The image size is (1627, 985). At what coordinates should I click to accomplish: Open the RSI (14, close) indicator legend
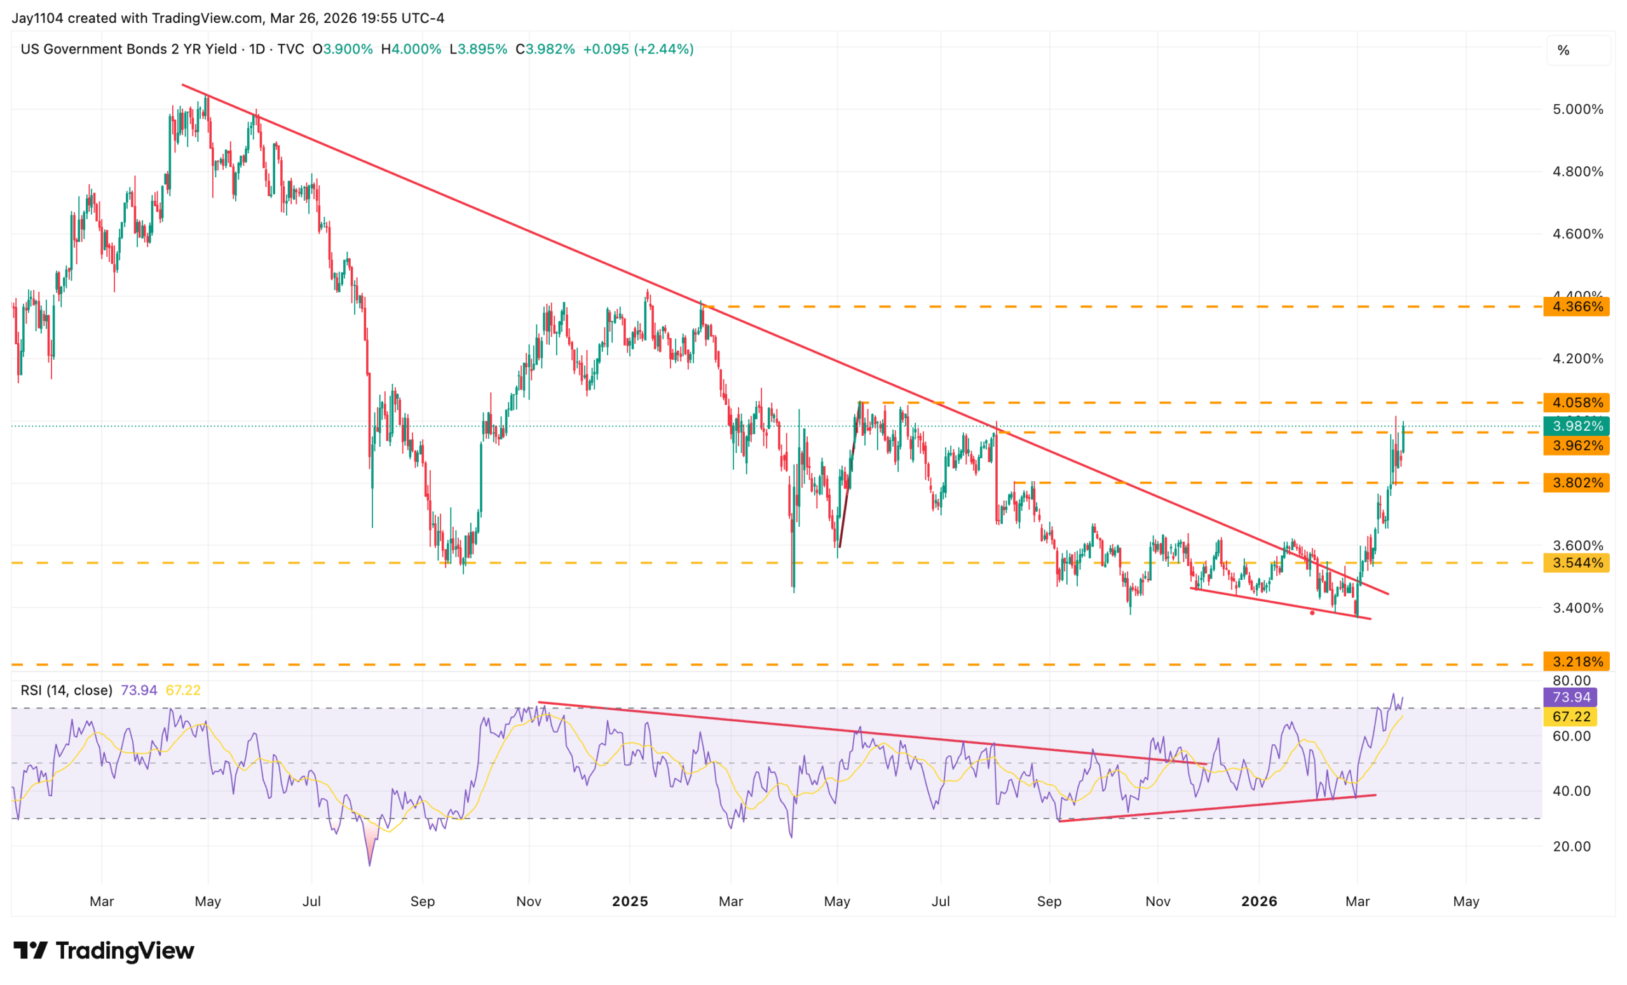(66, 691)
